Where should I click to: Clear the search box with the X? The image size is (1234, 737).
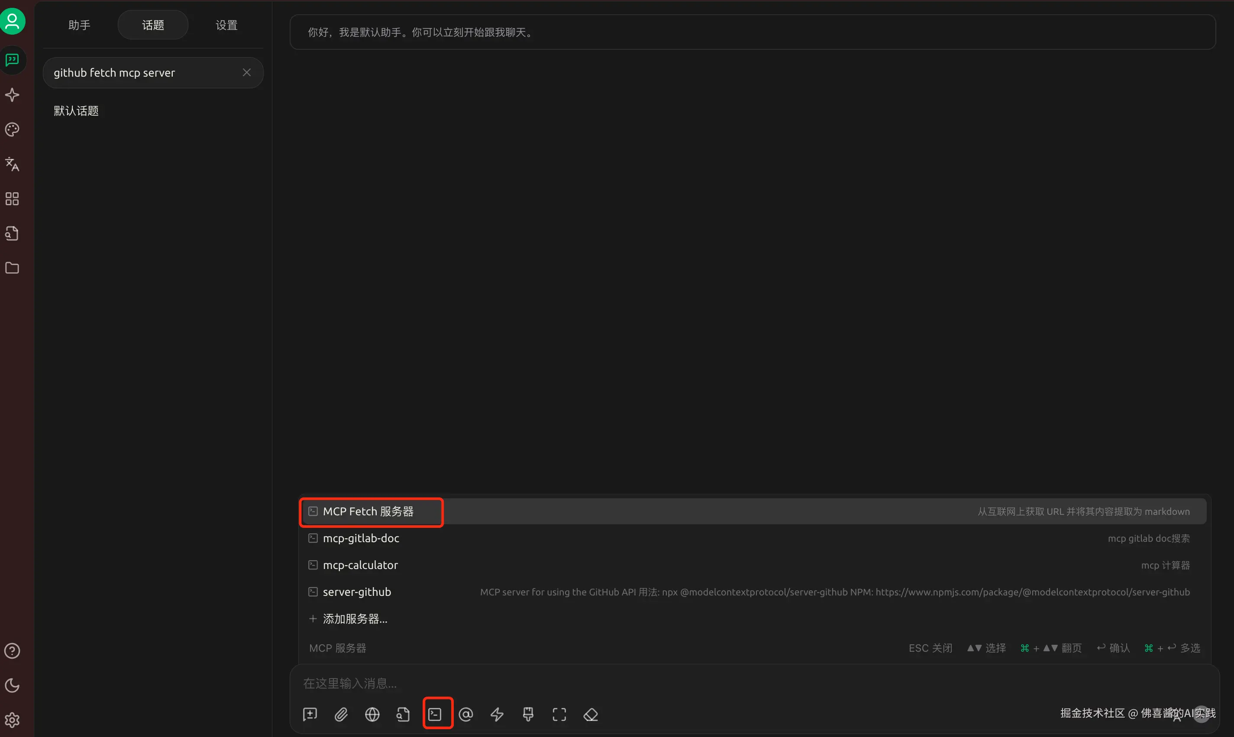pyautogui.click(x=246, y=72)
